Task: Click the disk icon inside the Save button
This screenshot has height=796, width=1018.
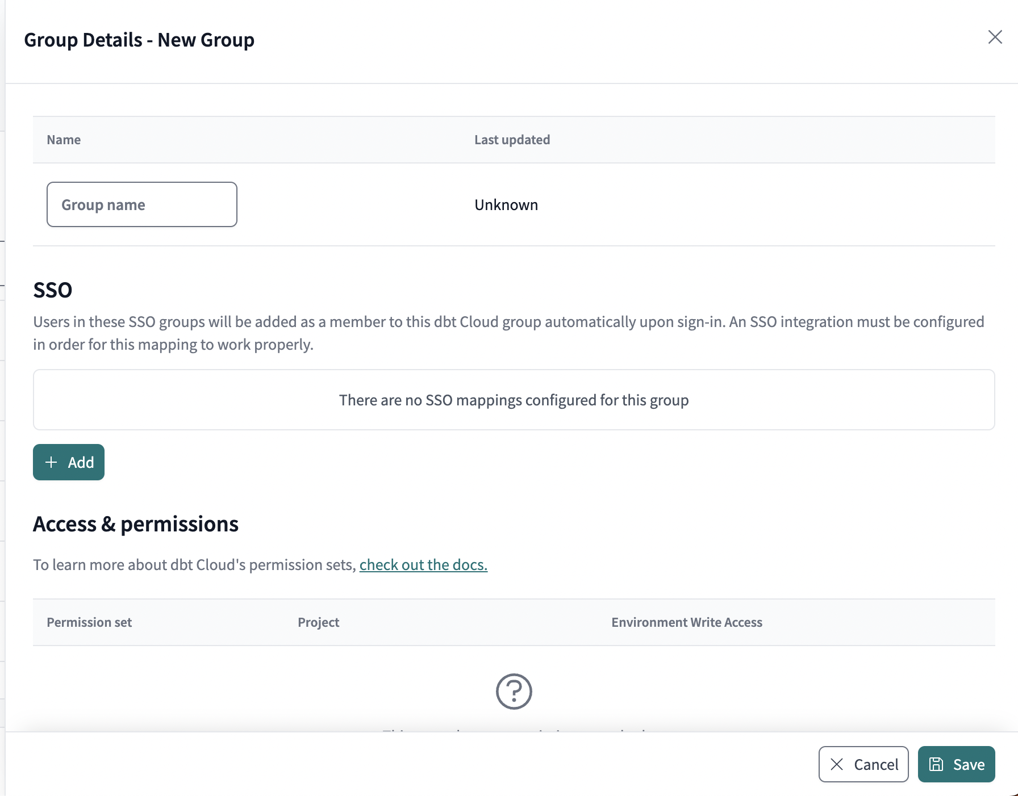Action: tap(936, 764)
